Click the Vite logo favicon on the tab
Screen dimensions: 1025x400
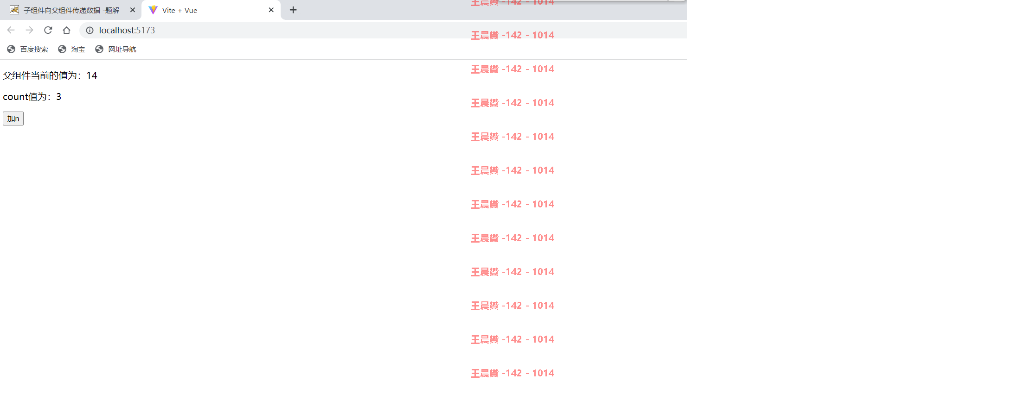[153, 10]
